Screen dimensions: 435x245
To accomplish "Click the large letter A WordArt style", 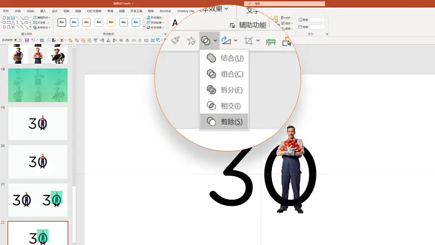I will (175, 22).
